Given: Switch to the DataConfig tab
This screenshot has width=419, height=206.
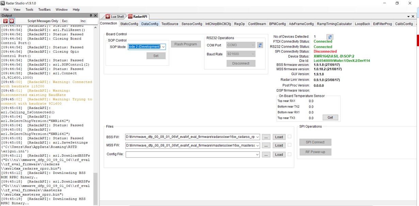Looking at the screenshot, I should 150,24.
